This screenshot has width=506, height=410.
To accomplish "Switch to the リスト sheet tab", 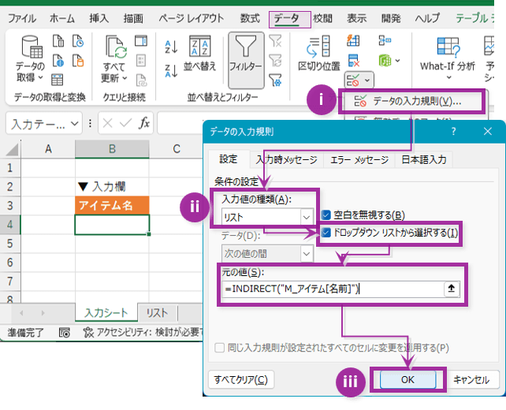I will point(157,313).
